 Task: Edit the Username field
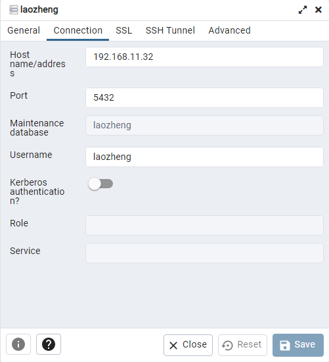pyautogui.click(x=205, y=157)
